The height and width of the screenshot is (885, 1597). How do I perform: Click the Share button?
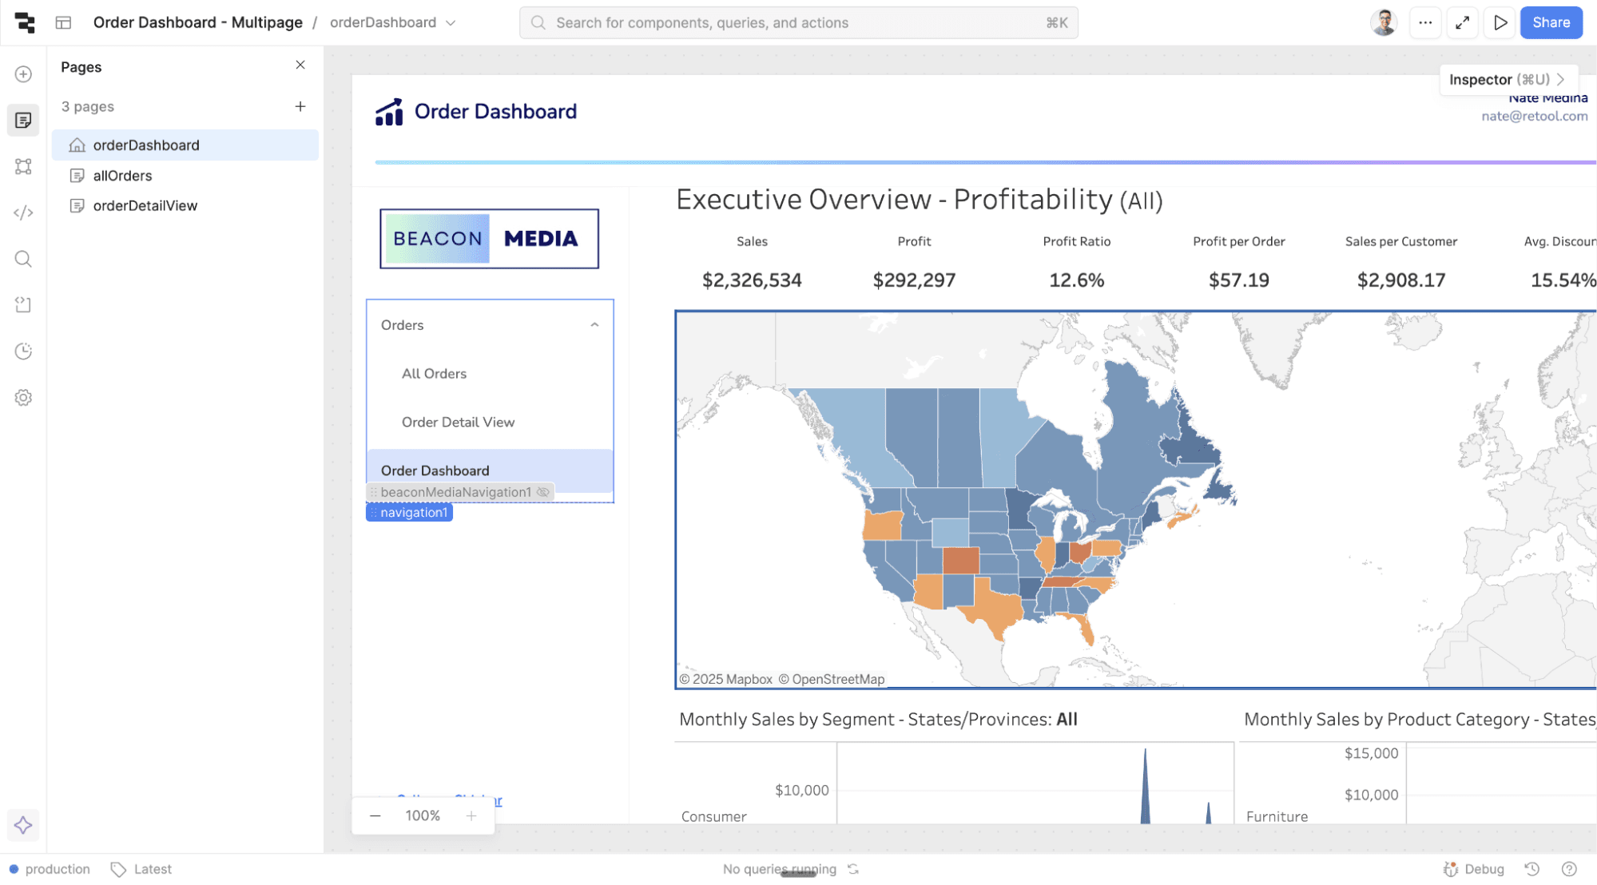[1551, 22]
